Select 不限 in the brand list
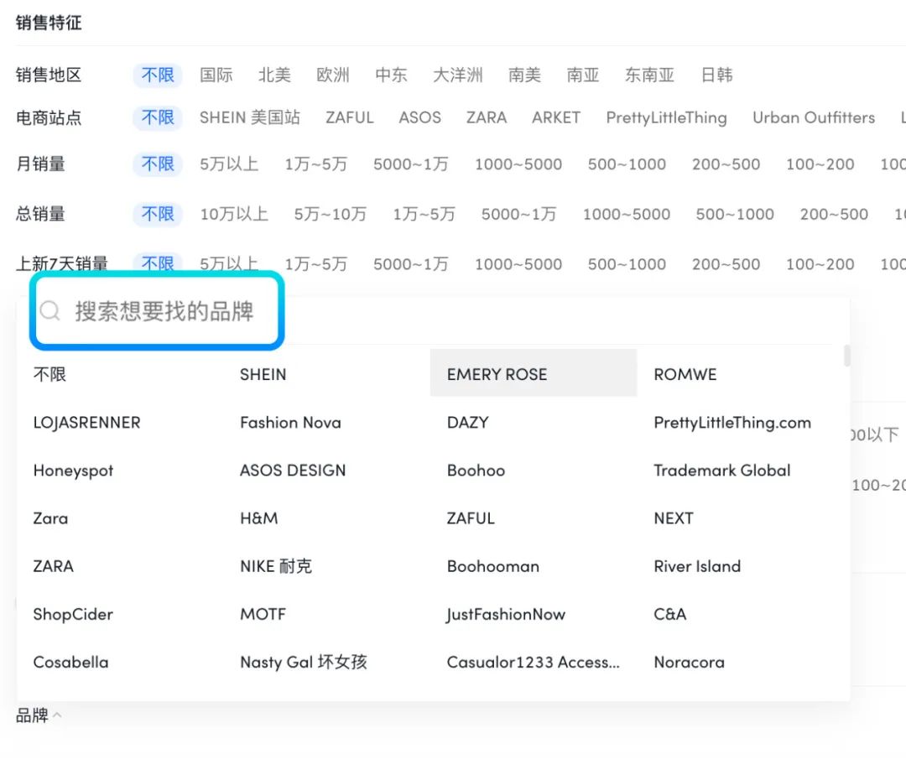Viewport: 906px width, 775px height. tap(49, 374)
